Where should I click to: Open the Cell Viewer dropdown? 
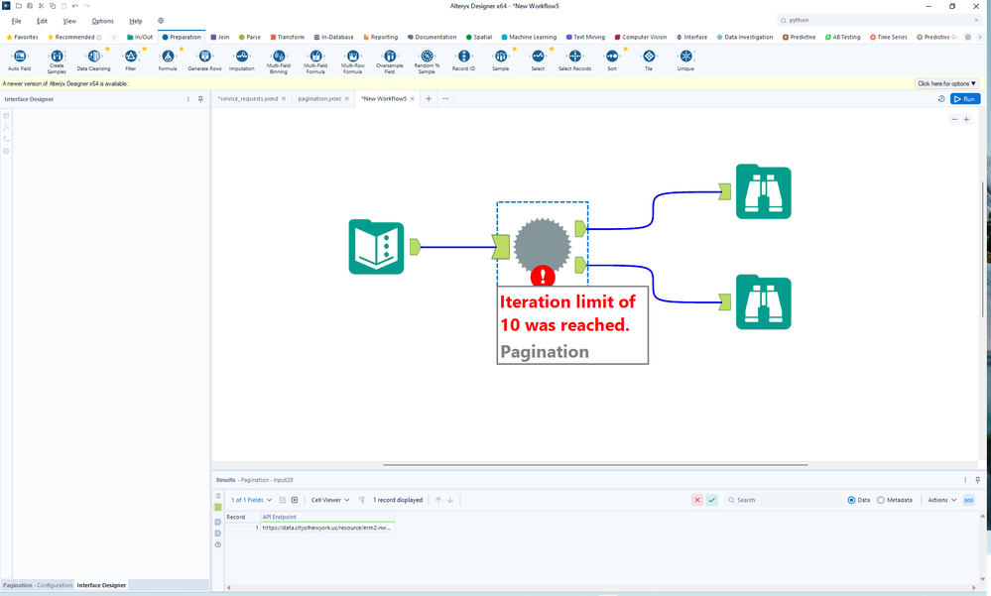330,500
